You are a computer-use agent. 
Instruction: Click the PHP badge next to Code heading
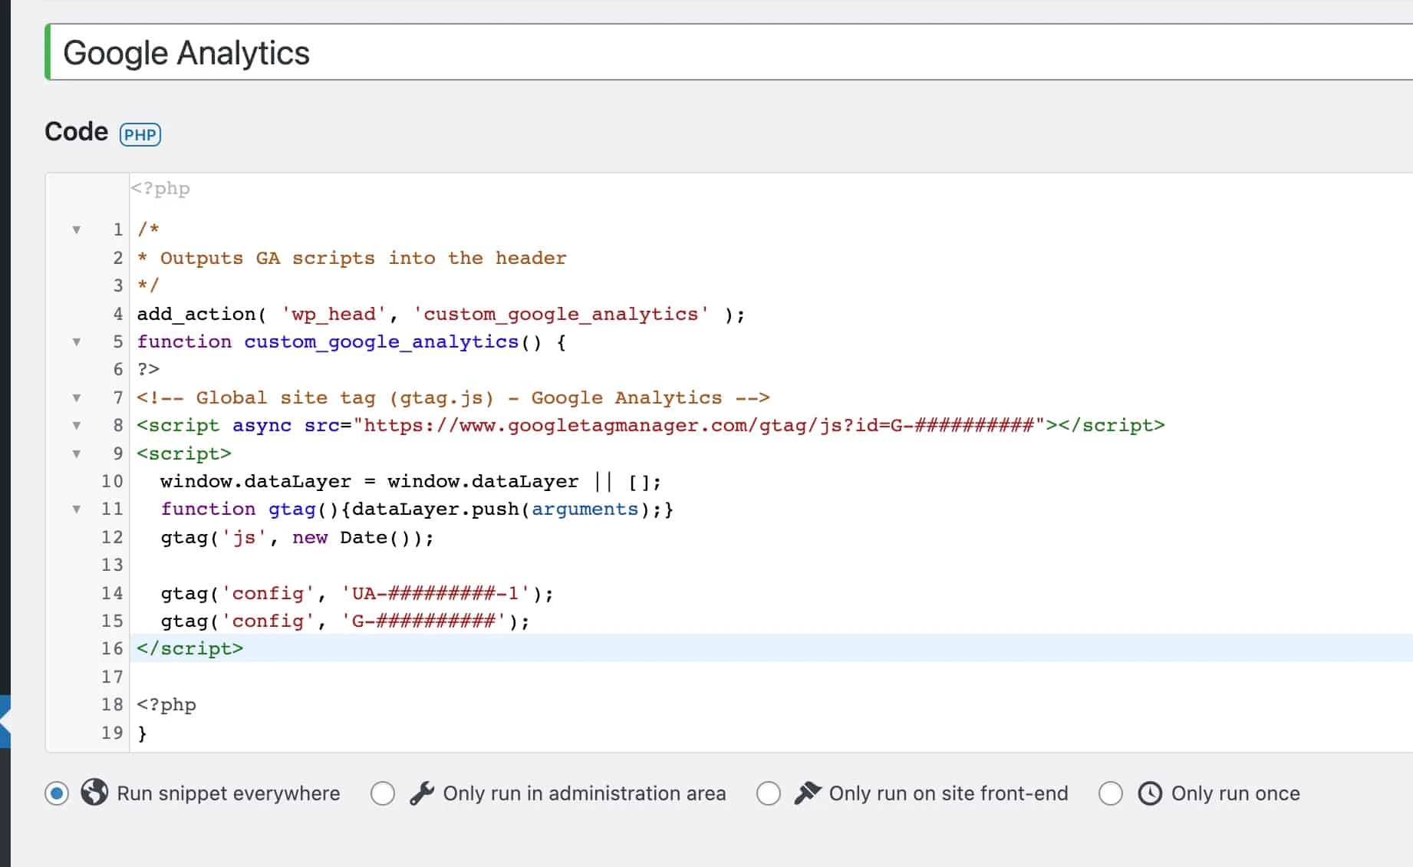[140, 134]
